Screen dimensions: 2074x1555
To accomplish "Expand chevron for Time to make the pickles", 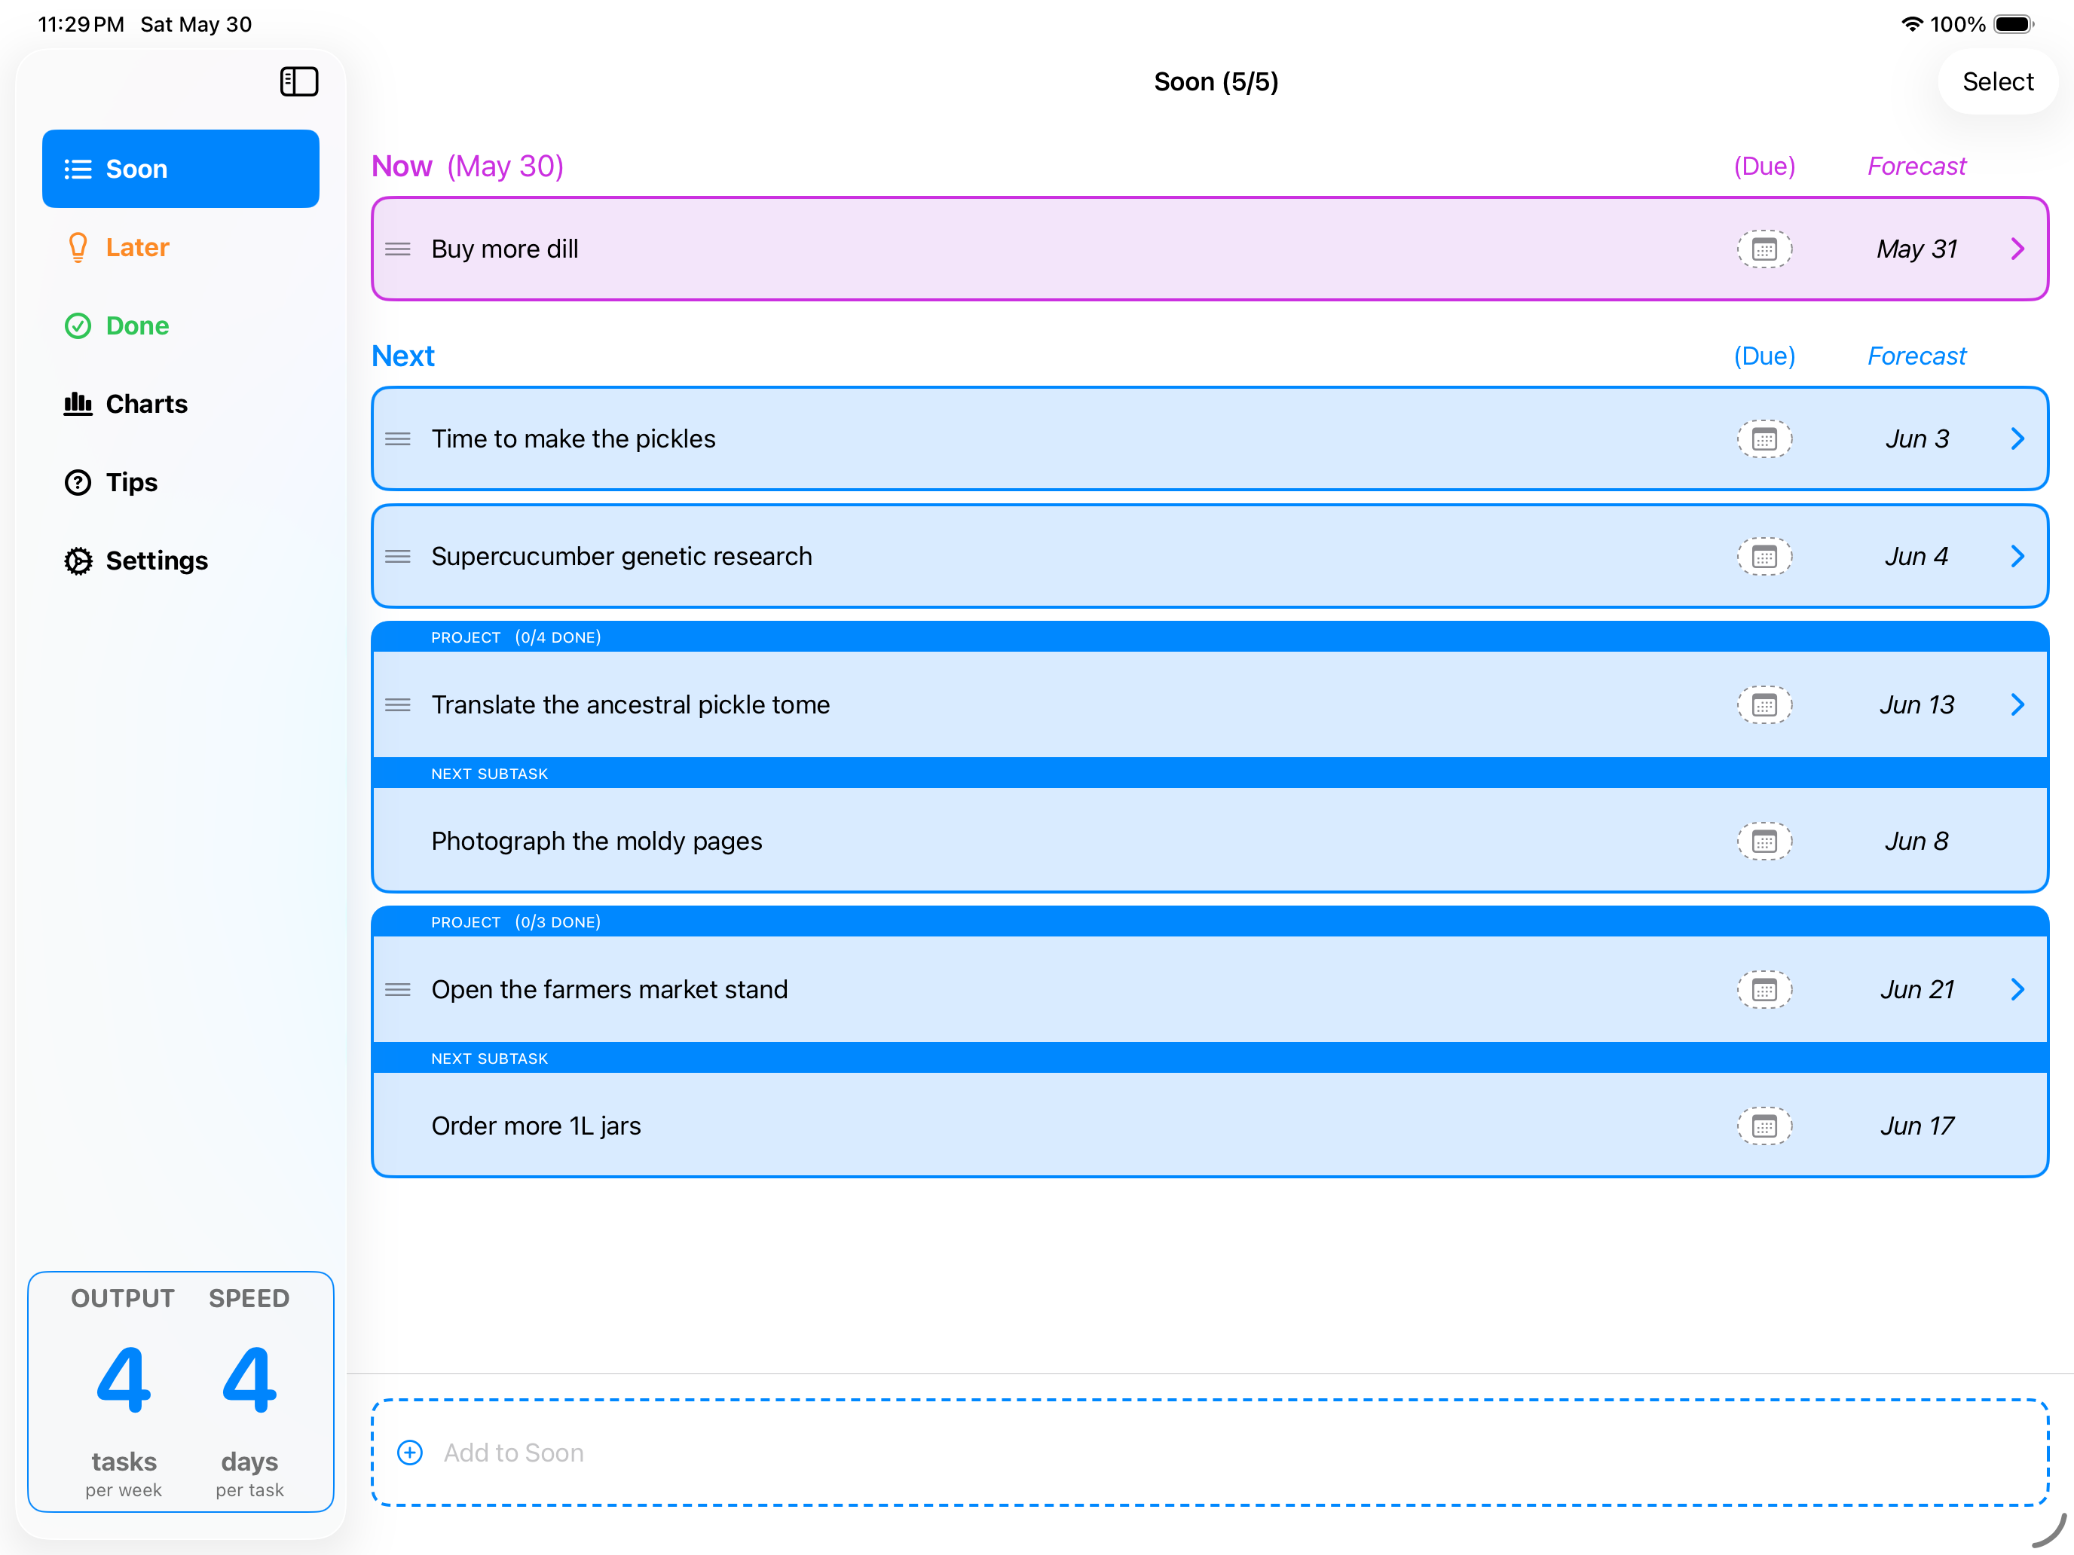I will [x=2017, y=438].
